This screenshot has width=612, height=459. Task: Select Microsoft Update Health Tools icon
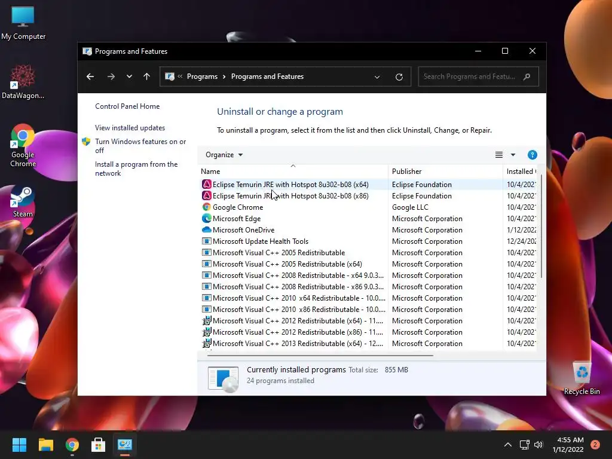coord(206,241)
